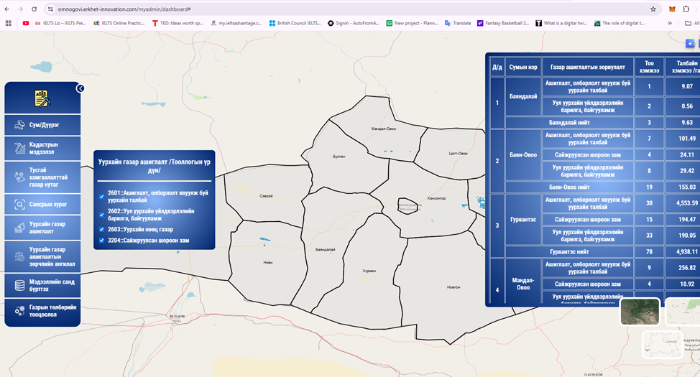The image size is (700, 377).
Task: Click the Сансрын зураг search icon
Action: (x=20, y=205)
